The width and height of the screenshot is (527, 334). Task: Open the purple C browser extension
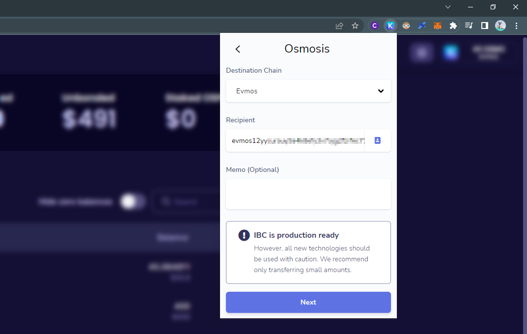click(375, 26)
